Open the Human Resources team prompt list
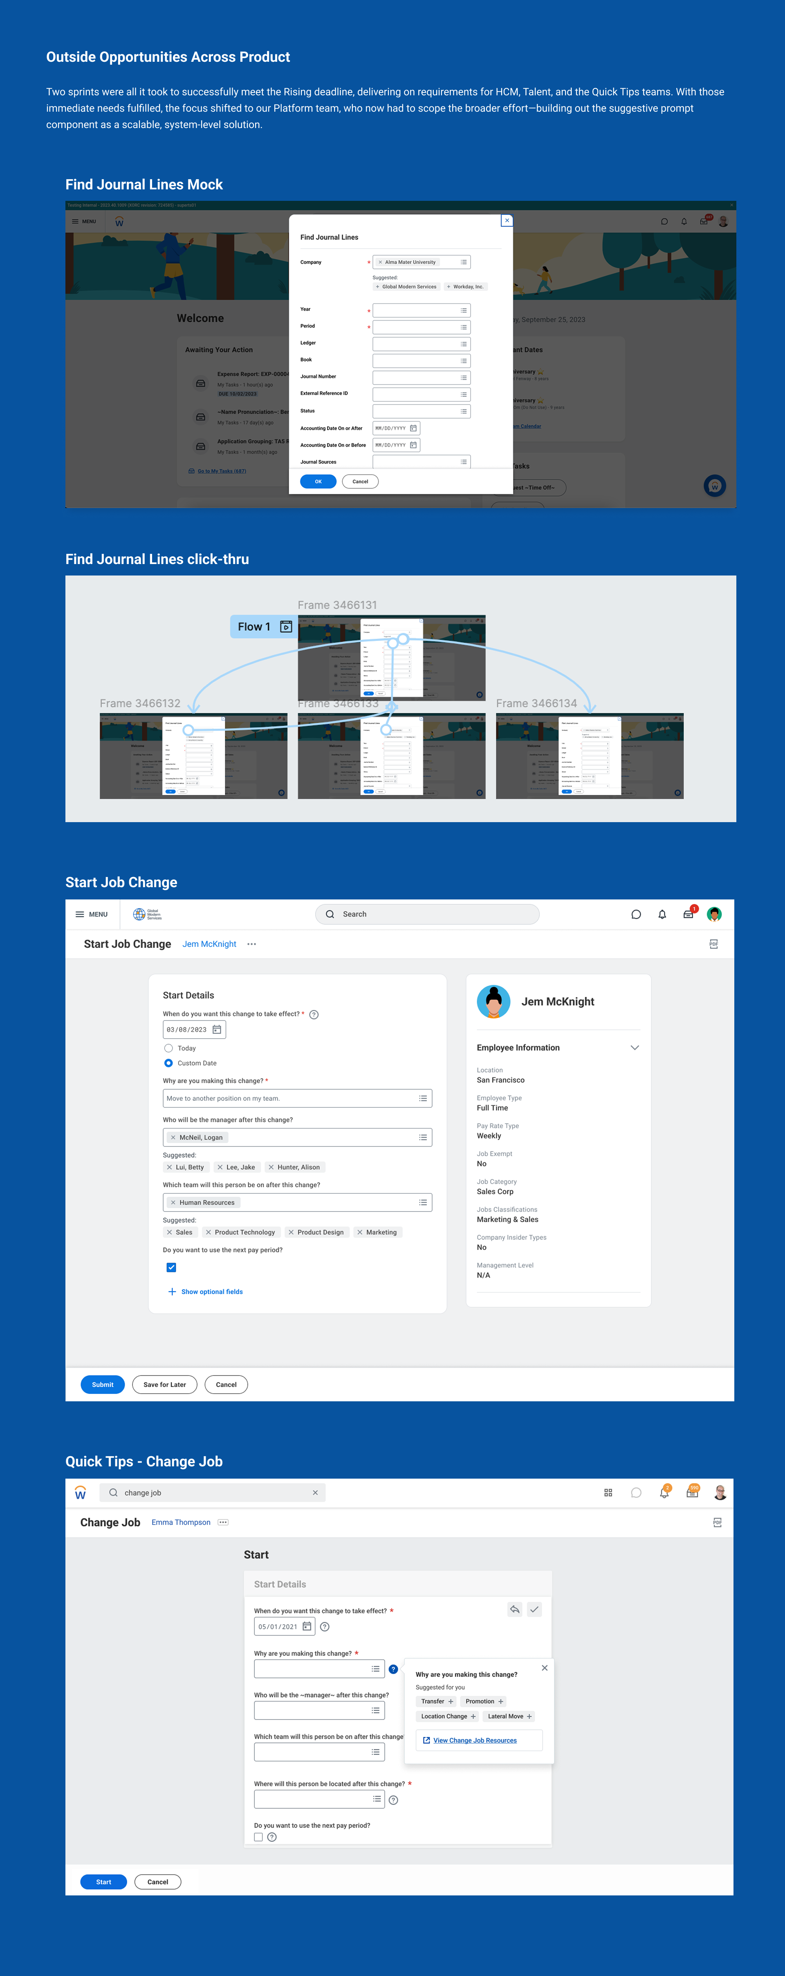Viewport: 785px width, 1976px height. click(x=422, y=1203)
